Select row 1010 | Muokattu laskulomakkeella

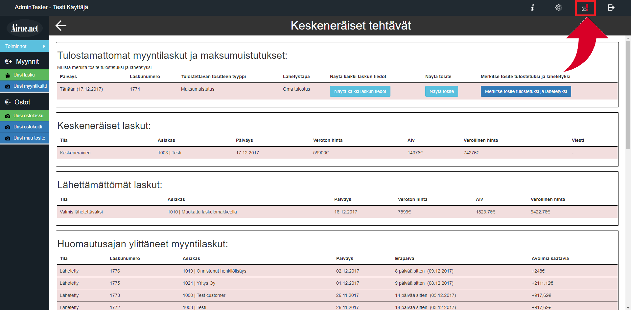[337, 212]
